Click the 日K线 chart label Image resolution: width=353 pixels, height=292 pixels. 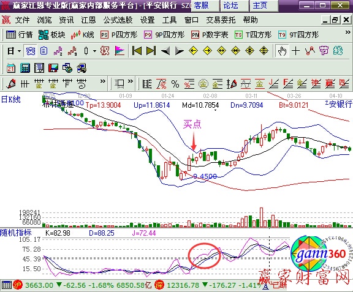(11, 100)
